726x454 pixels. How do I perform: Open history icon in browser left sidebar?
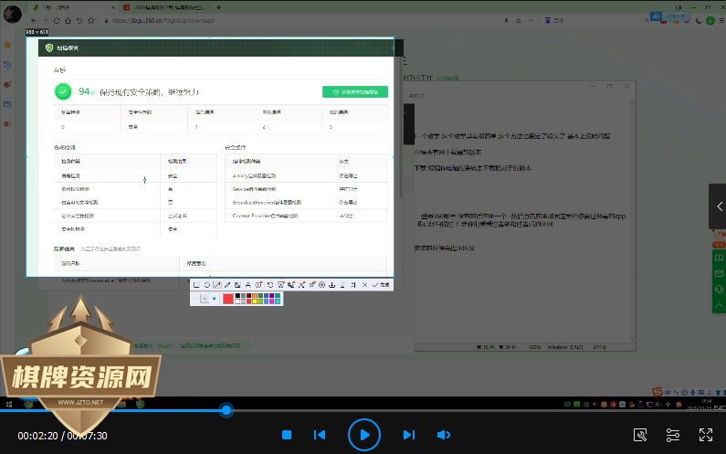[7, 64]
